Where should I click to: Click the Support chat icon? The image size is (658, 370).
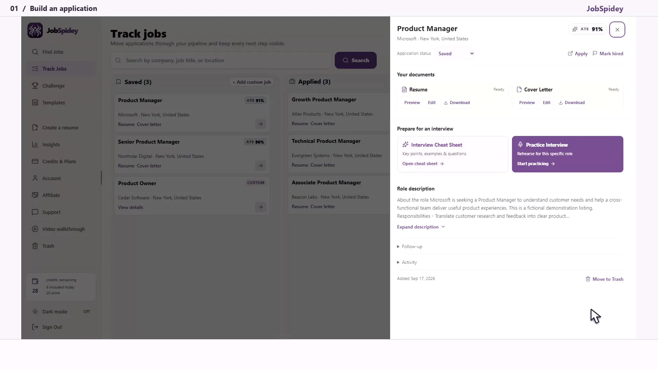[35, 212]
